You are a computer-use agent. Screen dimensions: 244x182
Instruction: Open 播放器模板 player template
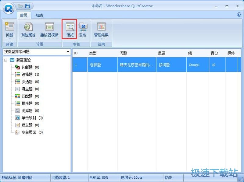[49, 30]
